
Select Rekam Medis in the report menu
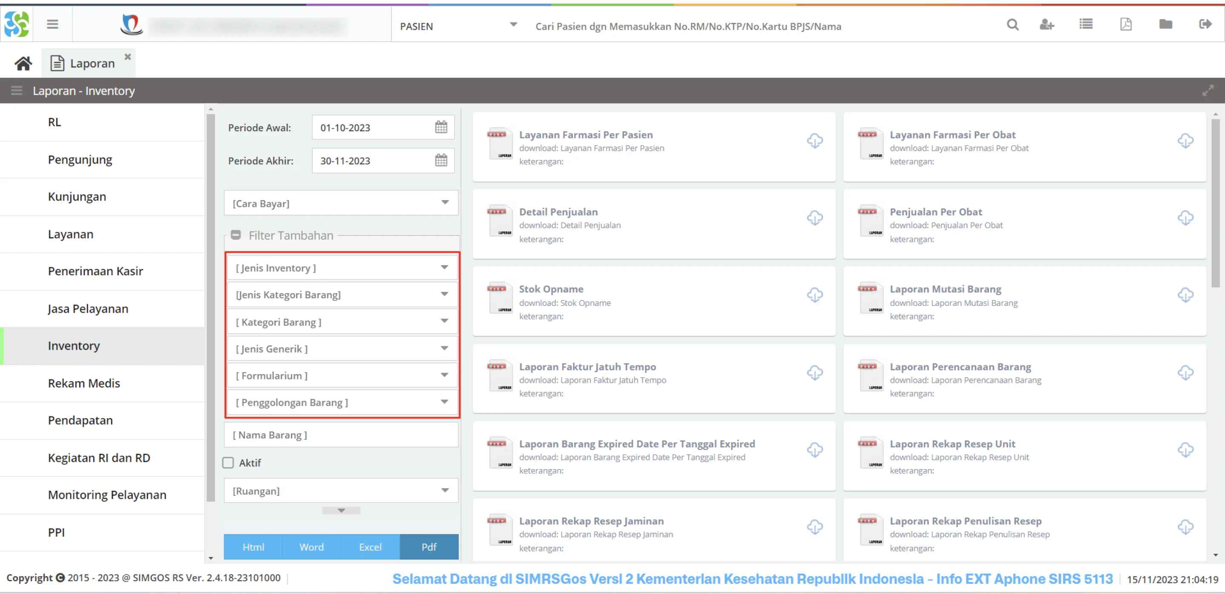[102, 383]
